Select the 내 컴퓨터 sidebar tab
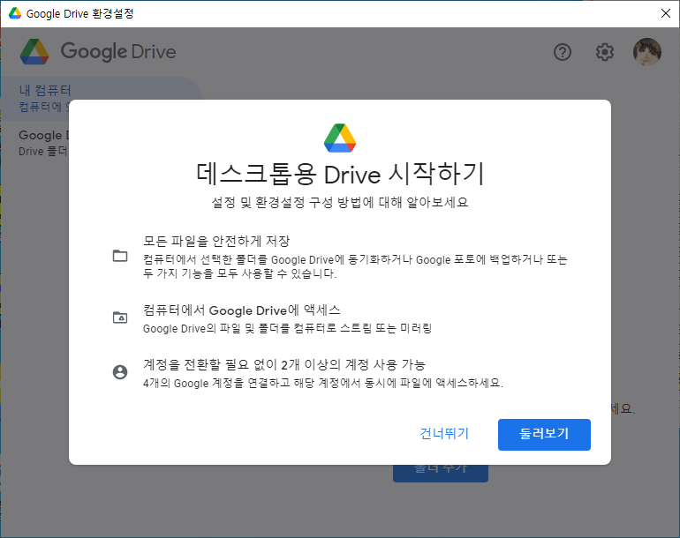 coord(101,98)
